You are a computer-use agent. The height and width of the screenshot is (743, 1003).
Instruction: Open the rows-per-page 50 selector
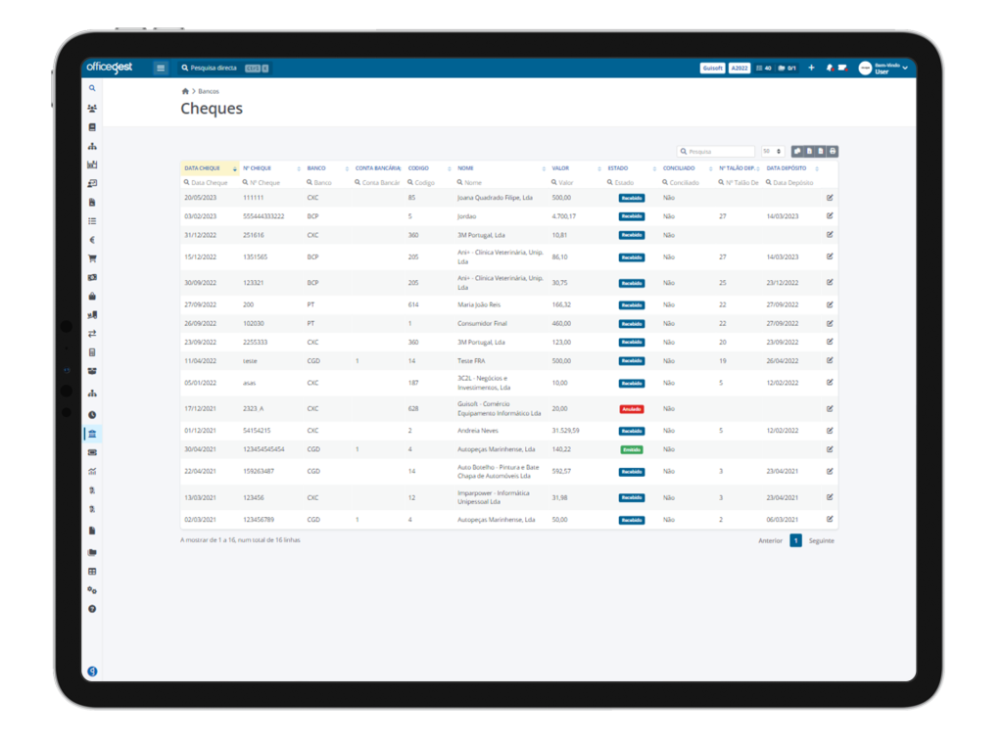click(x=772, y=152)
